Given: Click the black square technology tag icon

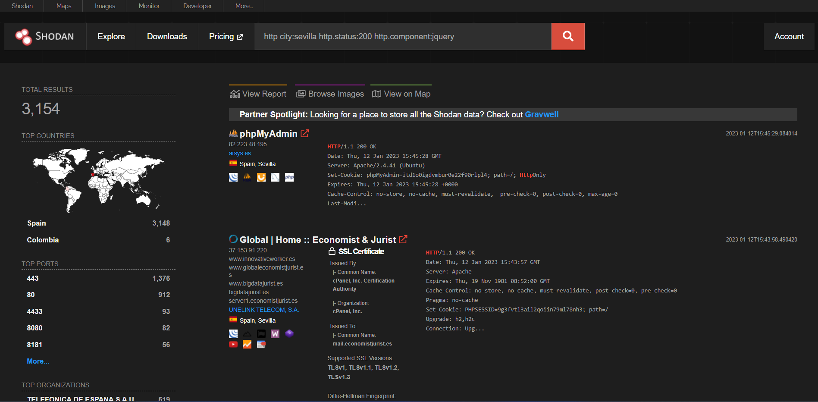Looking at the screenshot, I should coord(261,334).
